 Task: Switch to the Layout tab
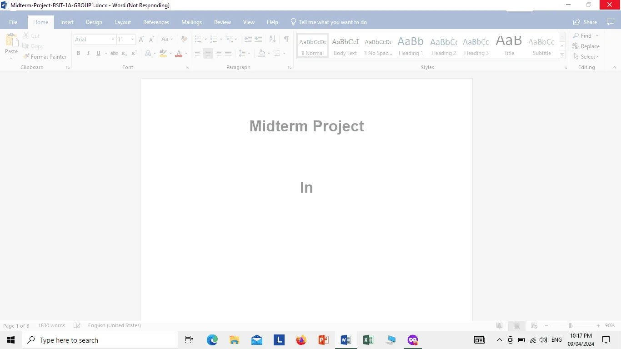point(123,22)
